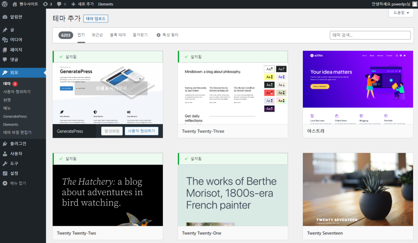This screenshot has width=418, height=243.
Task: Click 사용자 정의하기 button on GeneratePress card
Action: (142, 131)
